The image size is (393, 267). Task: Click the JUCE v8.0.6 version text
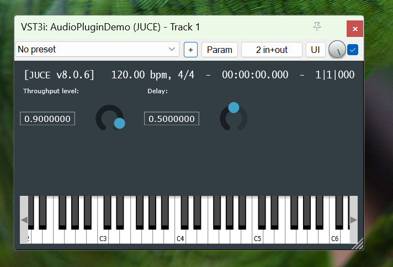pos(59,75)
